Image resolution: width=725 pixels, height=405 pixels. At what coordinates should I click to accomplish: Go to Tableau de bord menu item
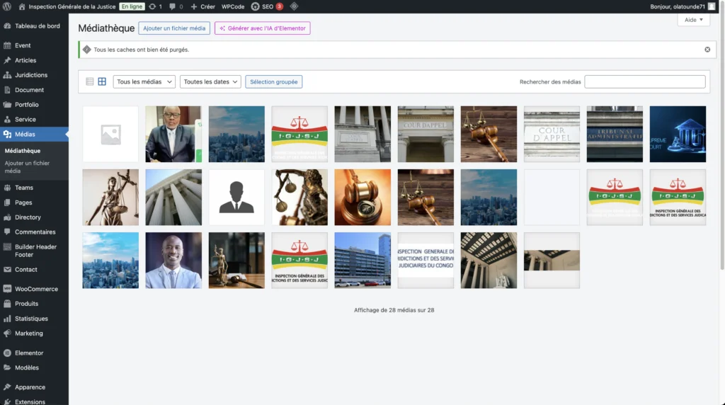tap(37, 26)
